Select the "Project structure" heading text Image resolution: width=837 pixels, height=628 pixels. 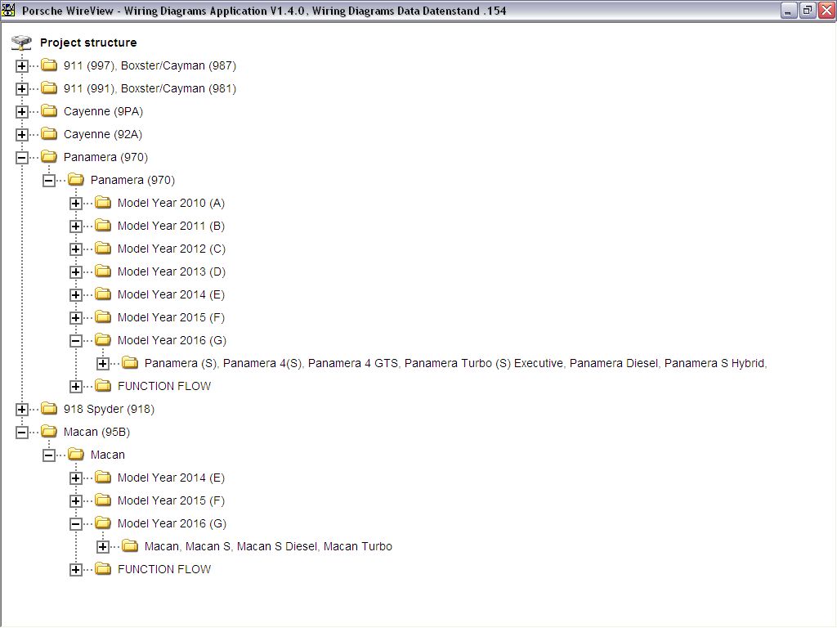88,43
